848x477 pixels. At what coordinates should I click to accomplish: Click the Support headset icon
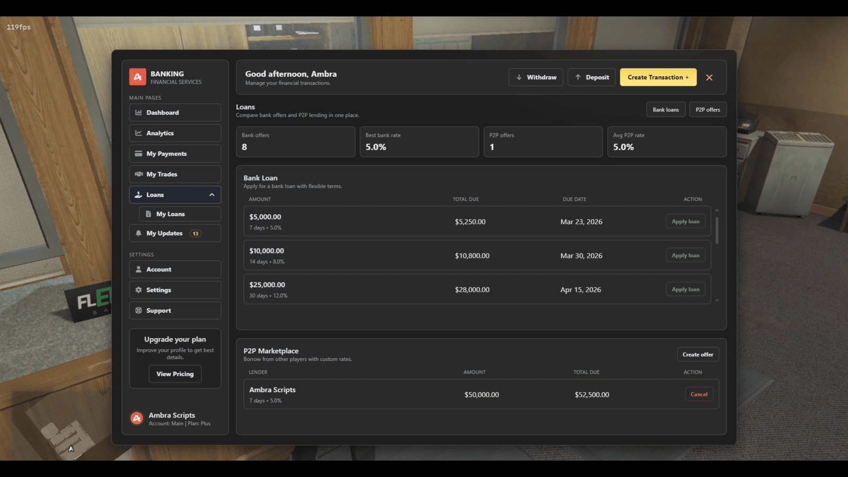coord(139,310)
